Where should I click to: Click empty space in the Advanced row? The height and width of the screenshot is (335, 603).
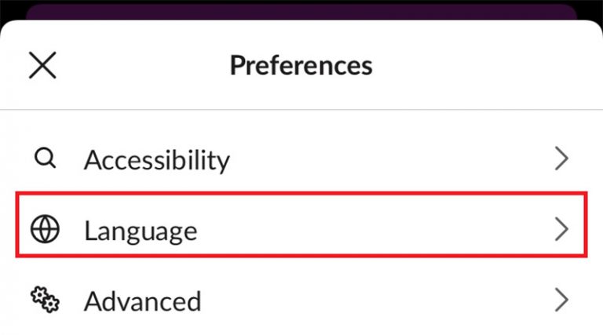point(377,300)
